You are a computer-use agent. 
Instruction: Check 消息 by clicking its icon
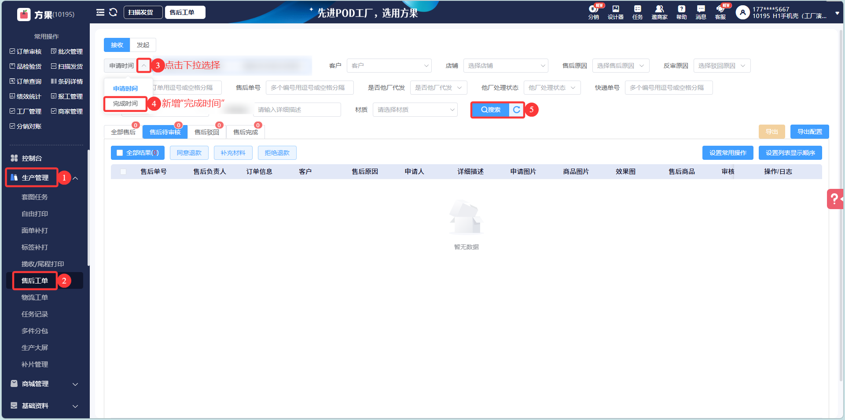pos(700,12)
